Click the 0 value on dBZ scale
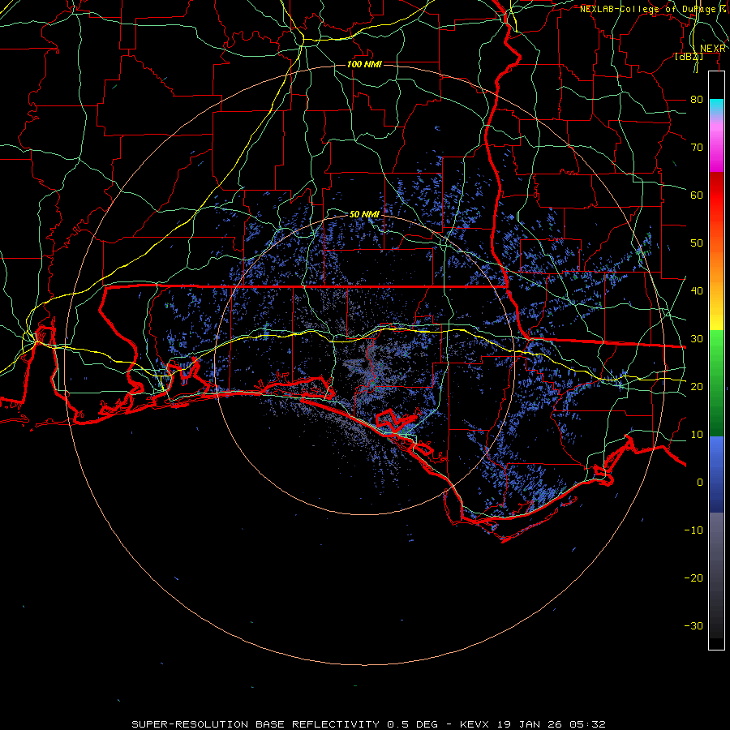This screenshot has width=730, height=730. pos(700,483)
